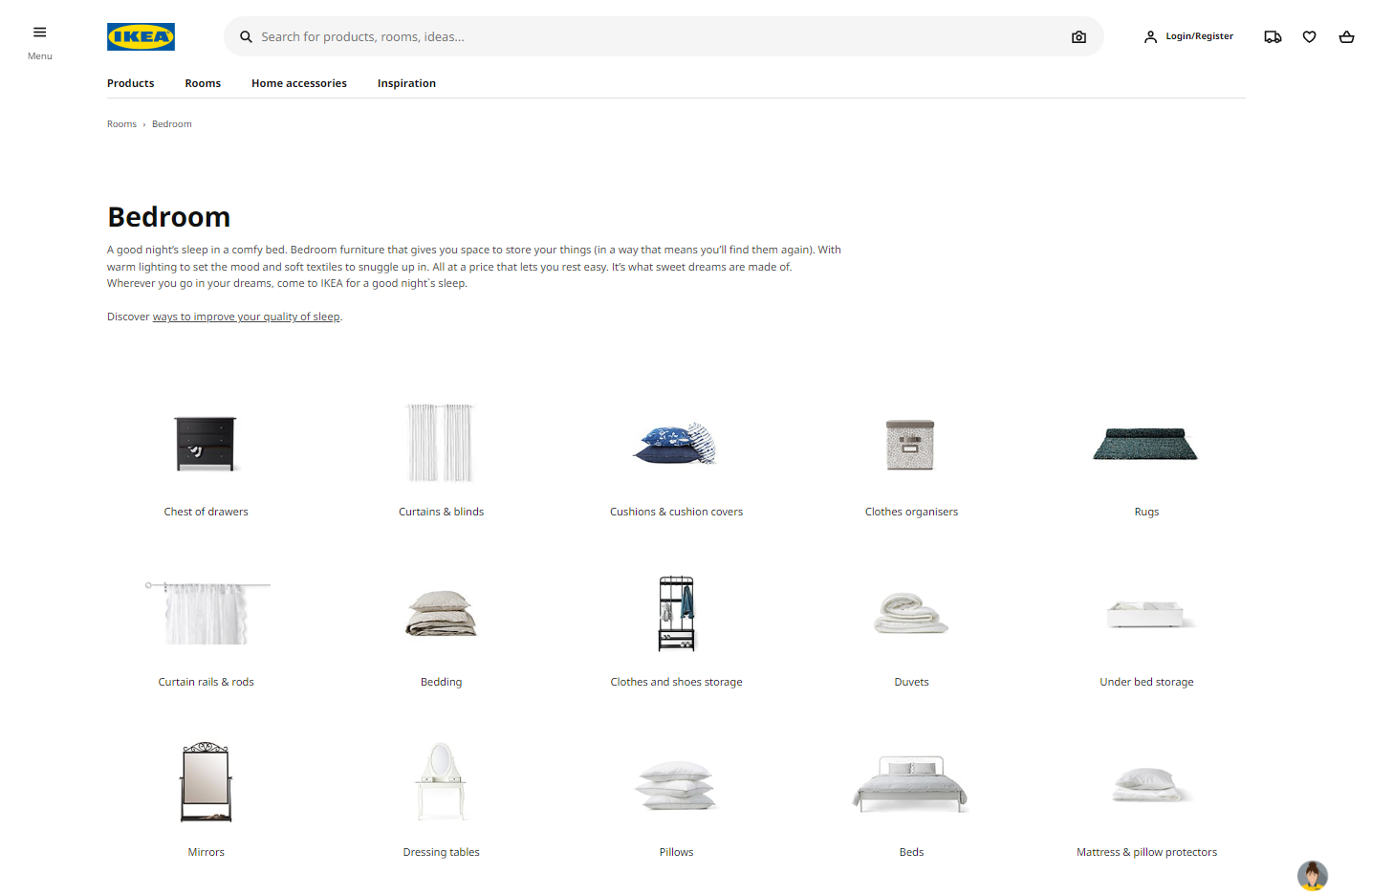Open the Home accessories menu
Screen dimensions: 1393x896
tap(298, 83)
